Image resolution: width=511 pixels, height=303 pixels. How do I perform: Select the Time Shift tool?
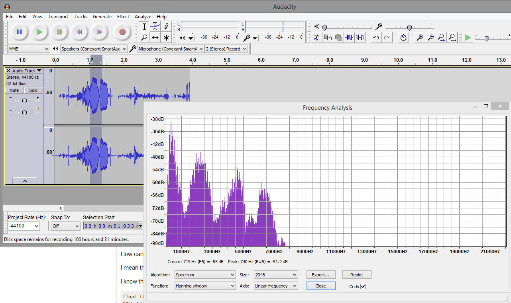coord(155,38)
